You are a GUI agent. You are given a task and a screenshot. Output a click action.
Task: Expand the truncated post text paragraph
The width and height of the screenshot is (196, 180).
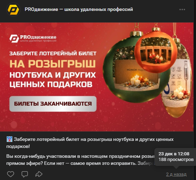tap(80, 160)
